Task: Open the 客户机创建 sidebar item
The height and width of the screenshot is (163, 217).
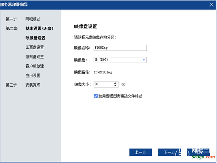Action: 35,66
